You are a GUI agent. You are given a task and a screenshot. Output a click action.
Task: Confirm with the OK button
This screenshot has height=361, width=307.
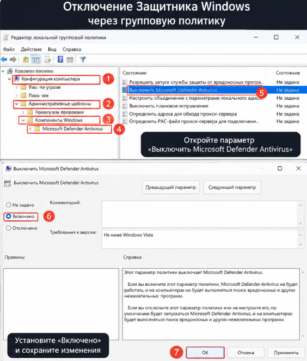(x=205, y=352)
